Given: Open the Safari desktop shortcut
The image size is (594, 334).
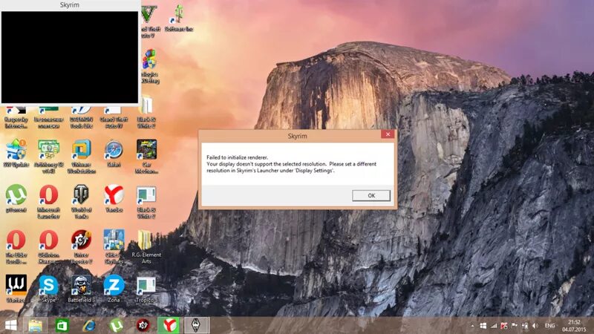Looking at the screenshot, I should coord(114,154).
